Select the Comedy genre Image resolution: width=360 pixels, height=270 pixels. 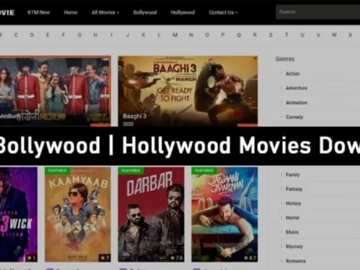[x=294, y=117]
